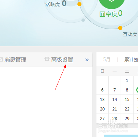Select calendar date 14
Image resolution: width=138 pixels, height=137 pixels.
click(114, 100)
